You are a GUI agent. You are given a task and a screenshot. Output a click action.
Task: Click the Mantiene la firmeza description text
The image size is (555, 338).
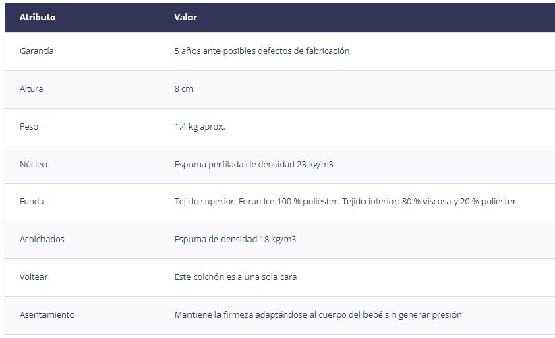click(318, 314)
